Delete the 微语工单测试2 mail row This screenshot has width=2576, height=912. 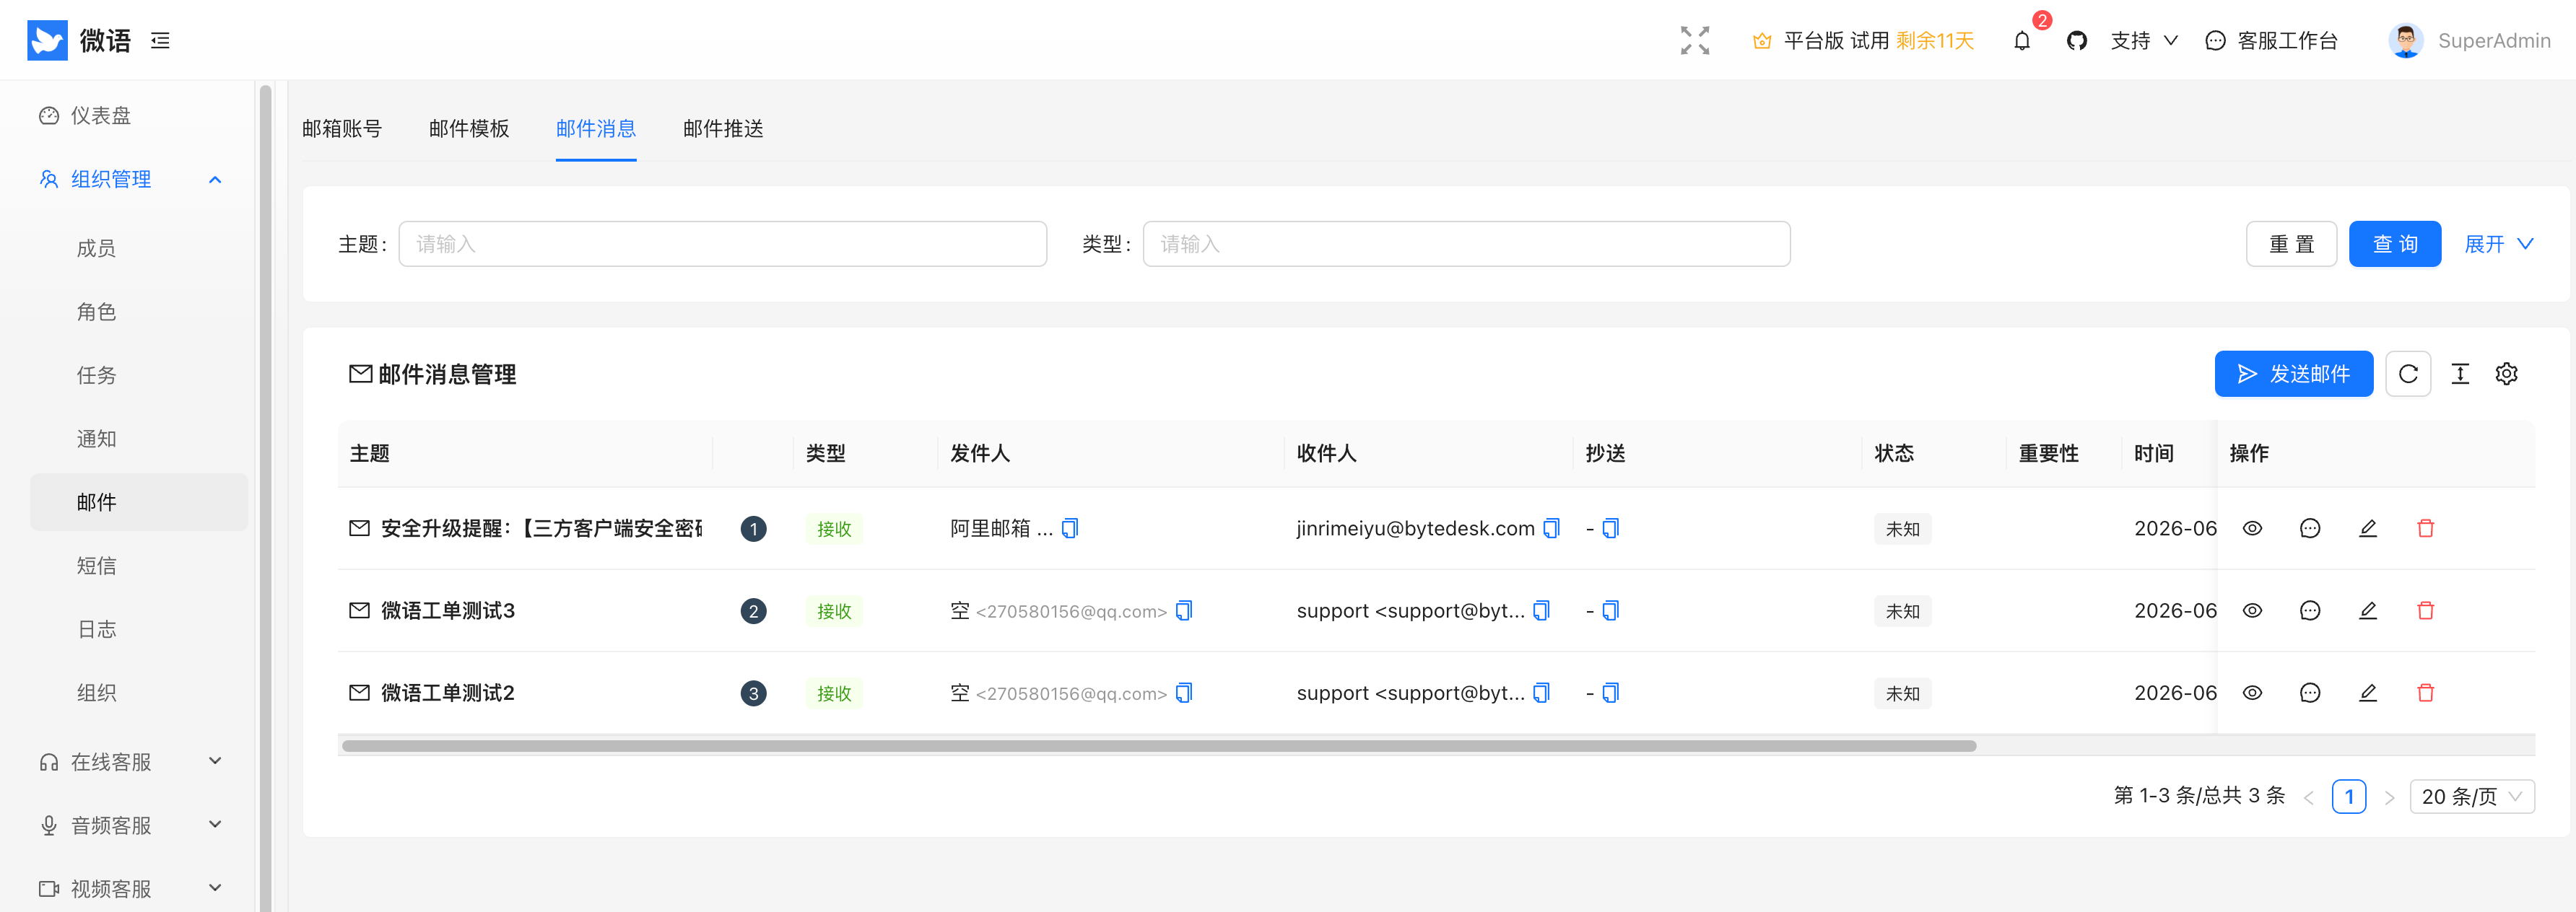click(2425, 692)
